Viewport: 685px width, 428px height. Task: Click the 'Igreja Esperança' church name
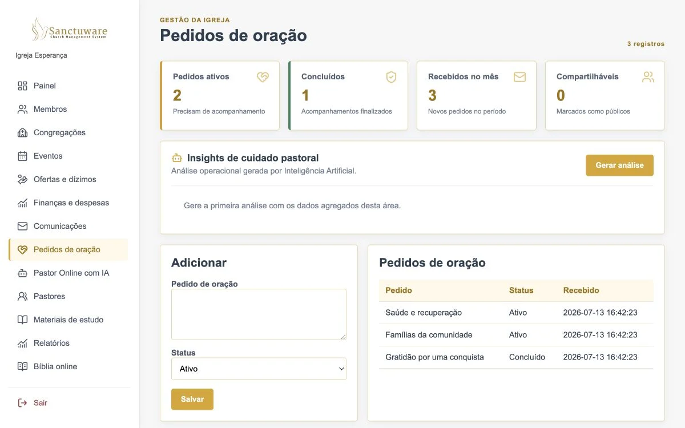pyautogui.click(x=41, y=55)
